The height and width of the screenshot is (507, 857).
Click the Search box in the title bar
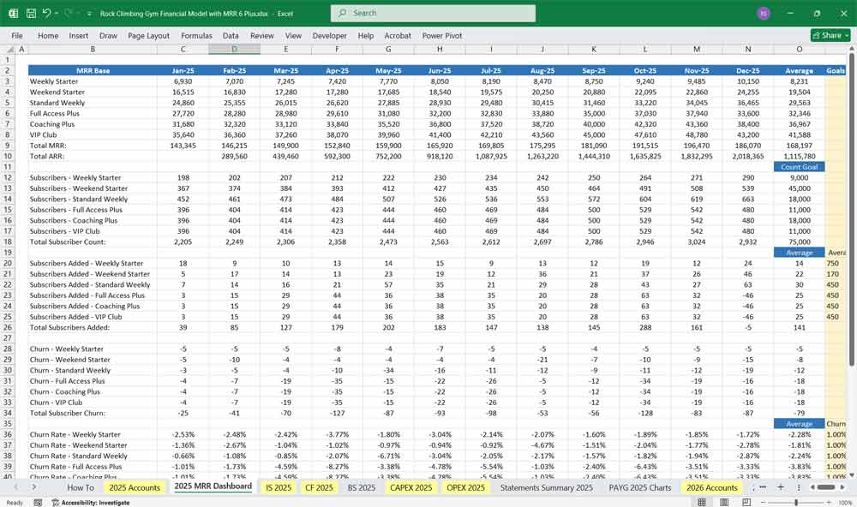(x=428, y=13)
